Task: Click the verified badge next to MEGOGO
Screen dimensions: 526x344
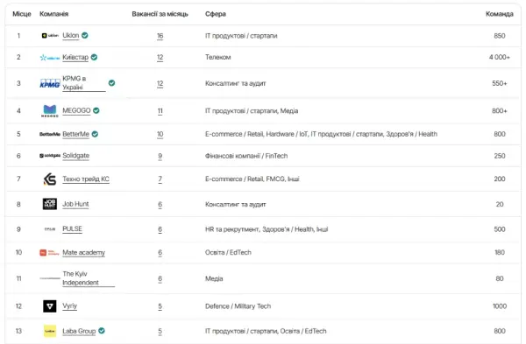Action: click(x=96, y=110)
